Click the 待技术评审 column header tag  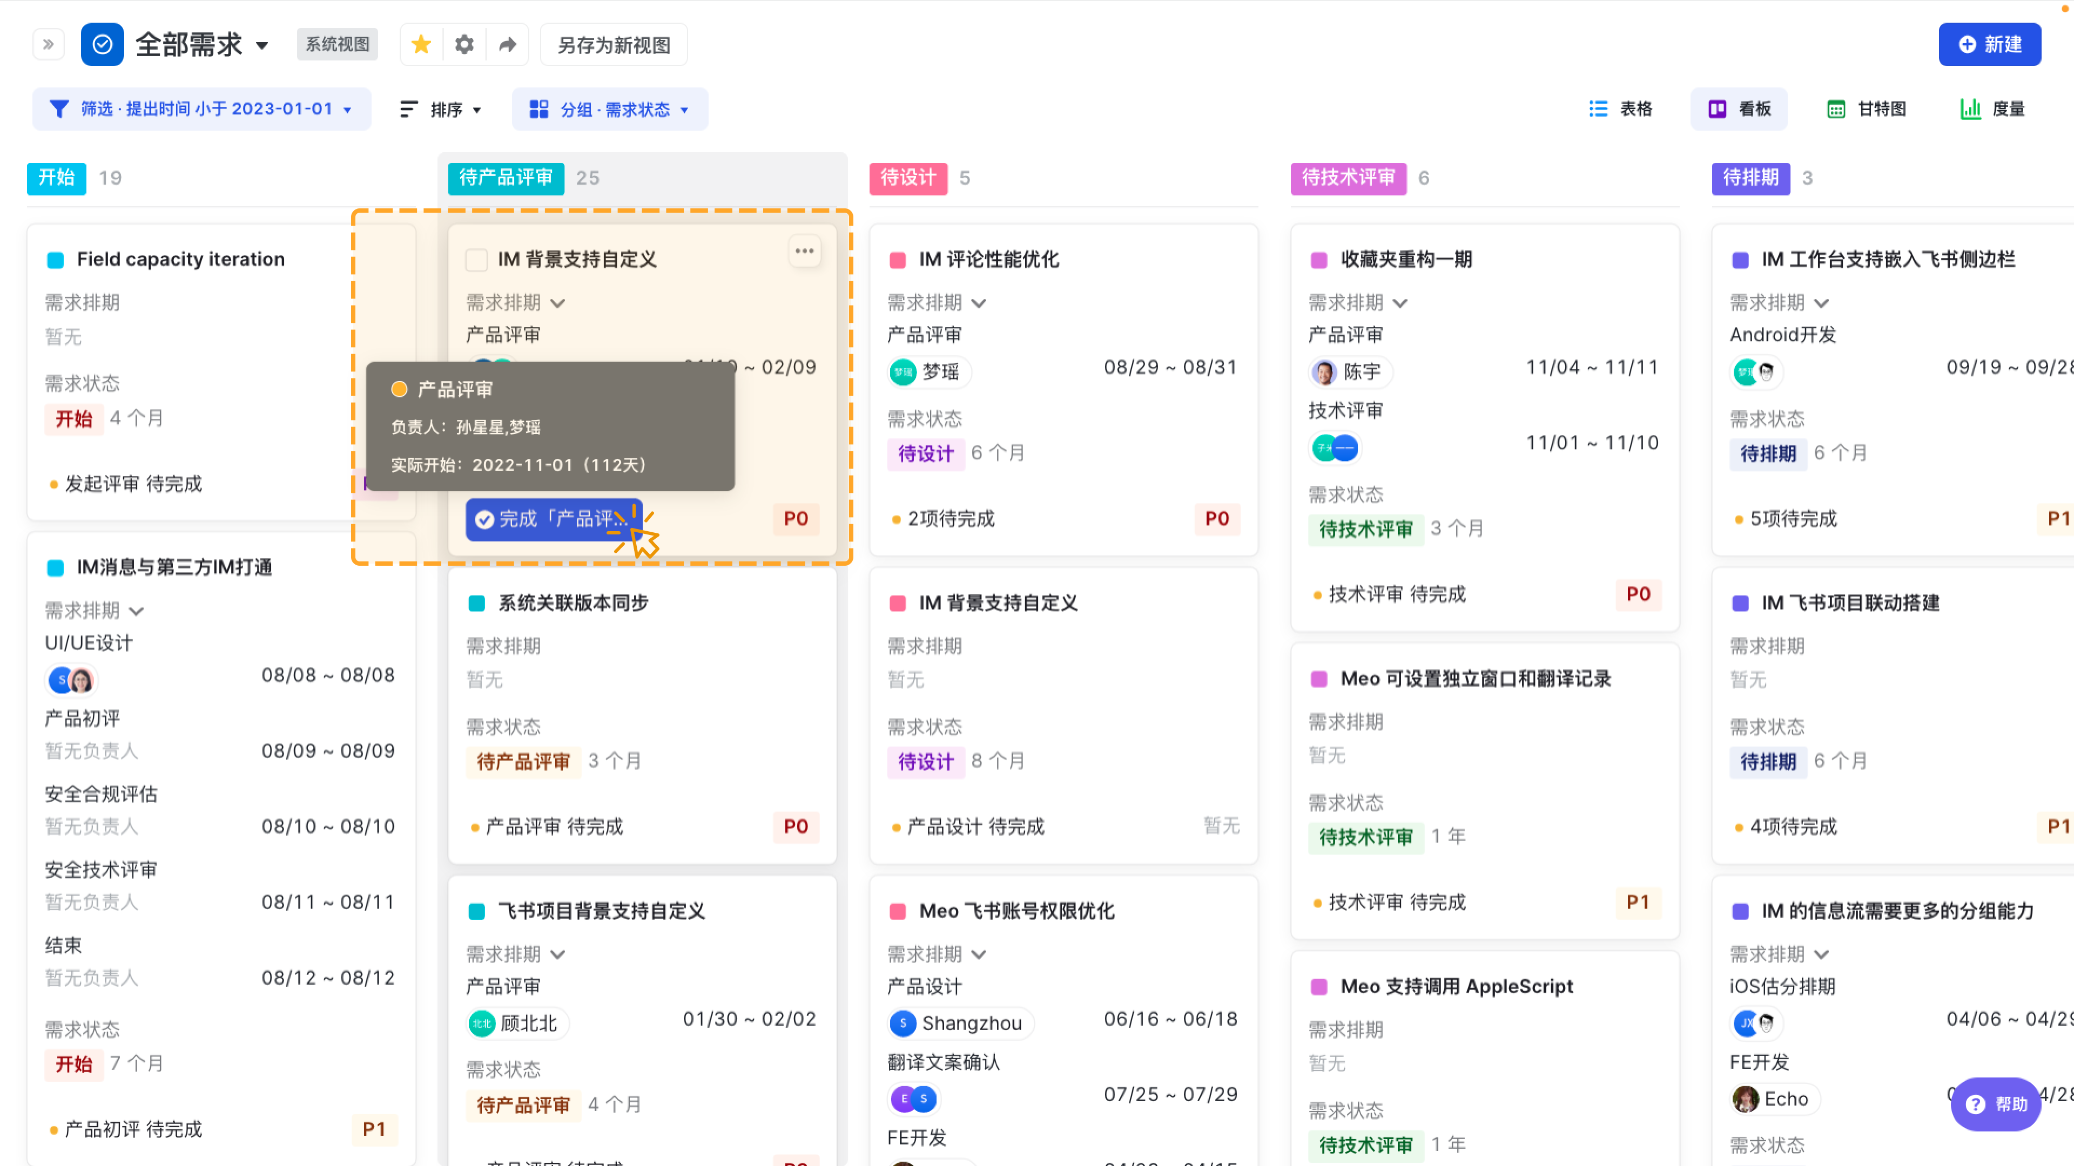pyautogui.click(x=1349, y=178)
